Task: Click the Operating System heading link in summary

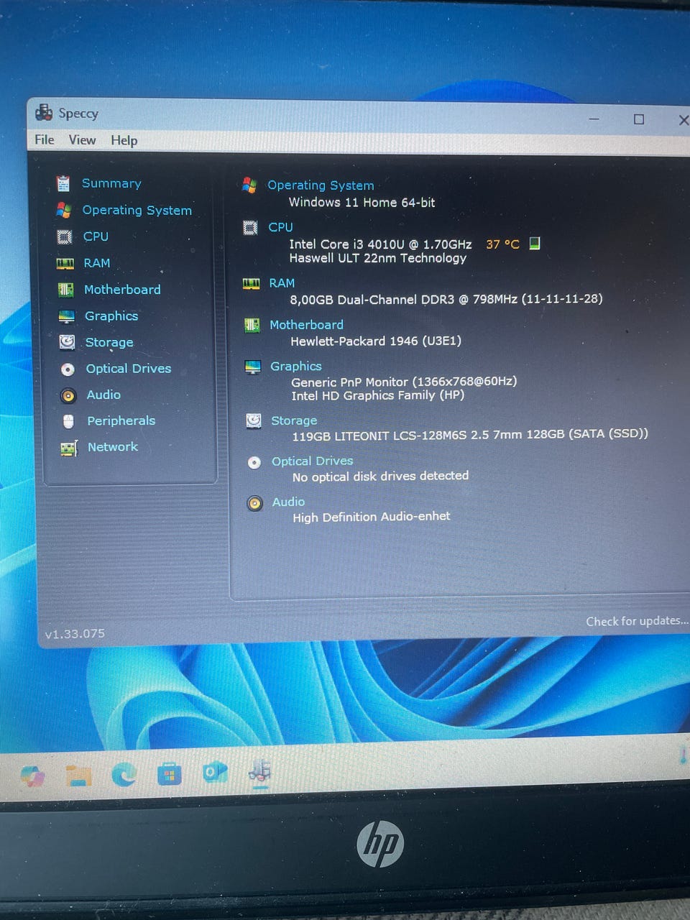Action: pos(321,185)
